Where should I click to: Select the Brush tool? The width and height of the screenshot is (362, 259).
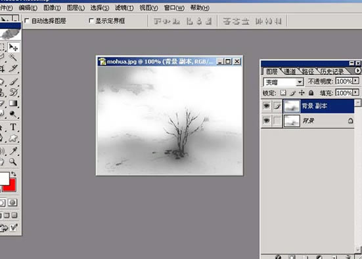(x=13, y=81)
